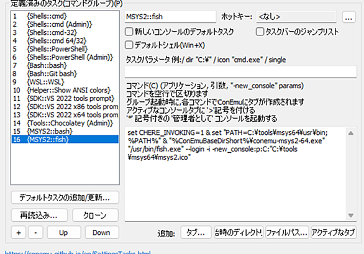
Task: Select task {SDK::VS 2022 tools prompt}
Action: [65, 99]
